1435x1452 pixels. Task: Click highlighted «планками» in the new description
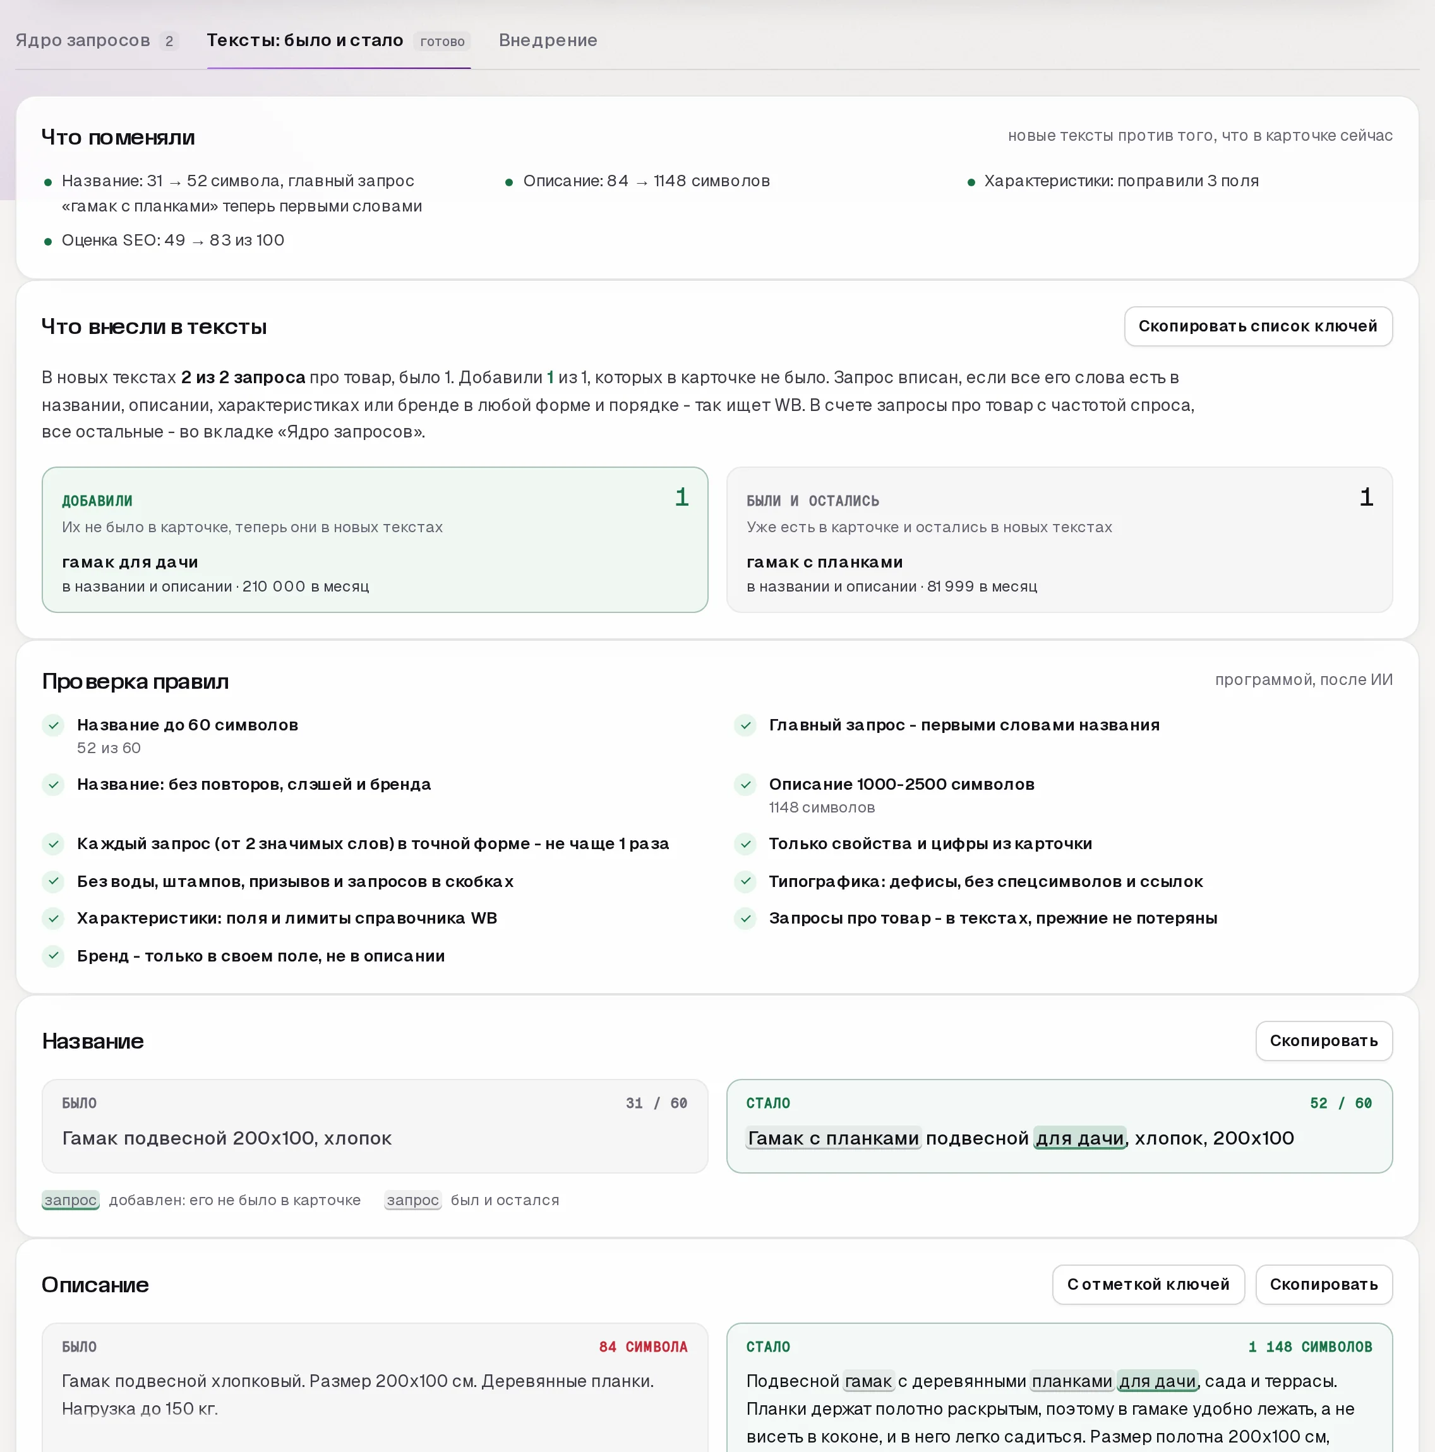1072,1381
